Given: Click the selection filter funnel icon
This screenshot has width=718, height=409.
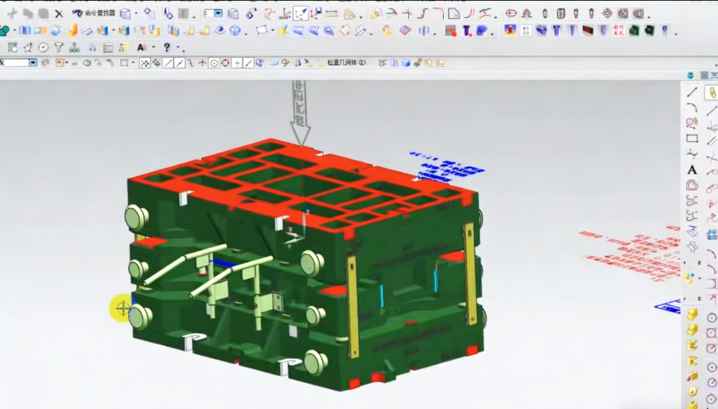Looking at the screenshot, I should 59,47.
